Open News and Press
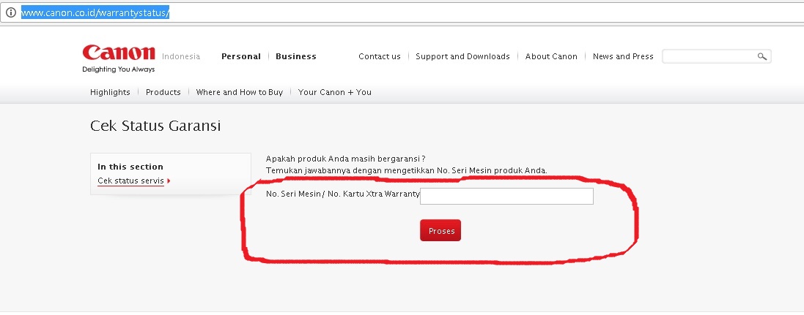804x315 pixels. tap(623, 56)
